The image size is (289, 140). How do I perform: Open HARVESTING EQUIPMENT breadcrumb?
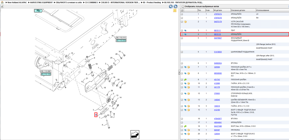pos(41,2)
